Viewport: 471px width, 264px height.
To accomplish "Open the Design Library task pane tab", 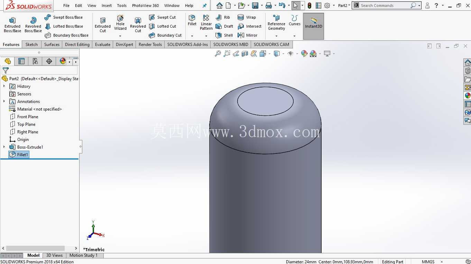I will coord(468,71).
